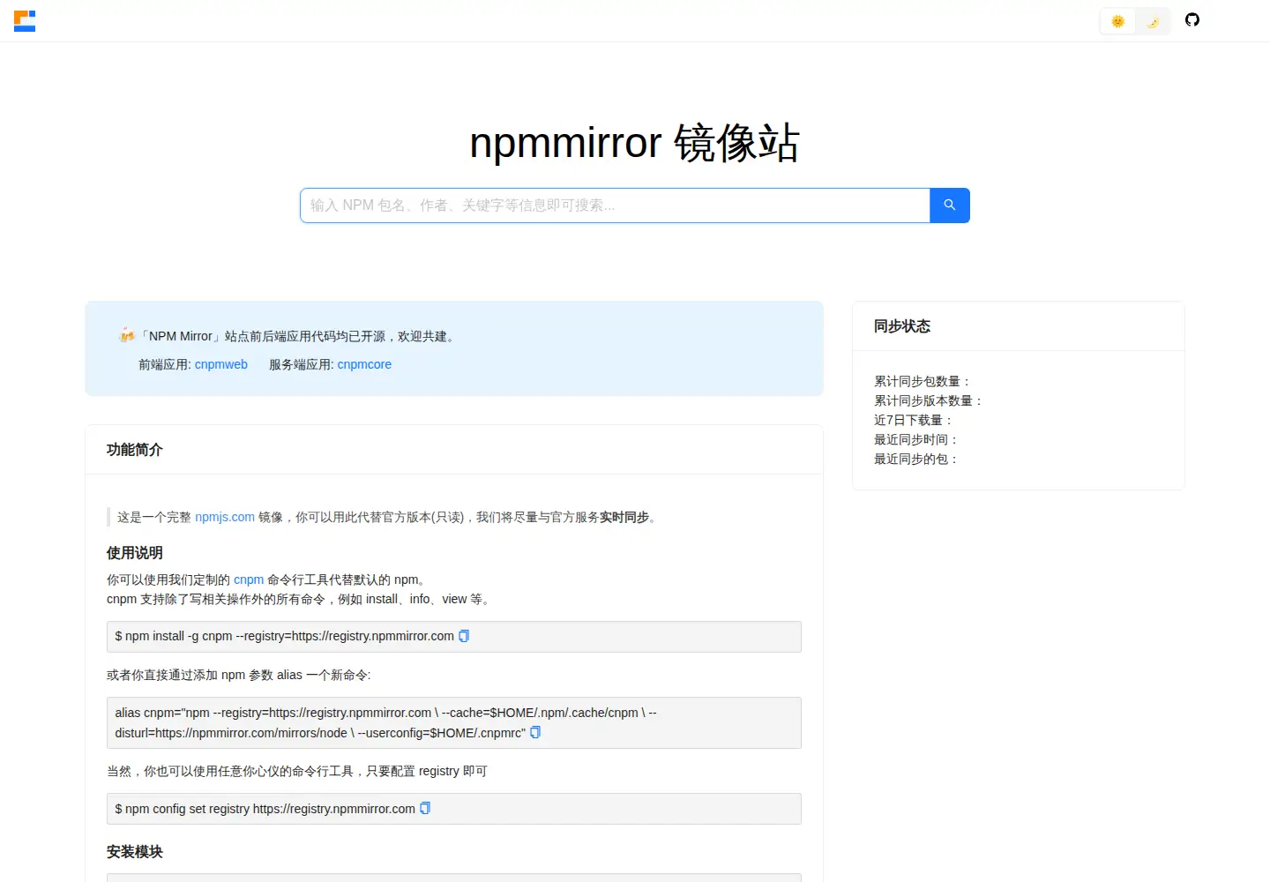The image size is (1270, 882).
Task: Click the 功能简介 card heading
Action: click(135, 450)
